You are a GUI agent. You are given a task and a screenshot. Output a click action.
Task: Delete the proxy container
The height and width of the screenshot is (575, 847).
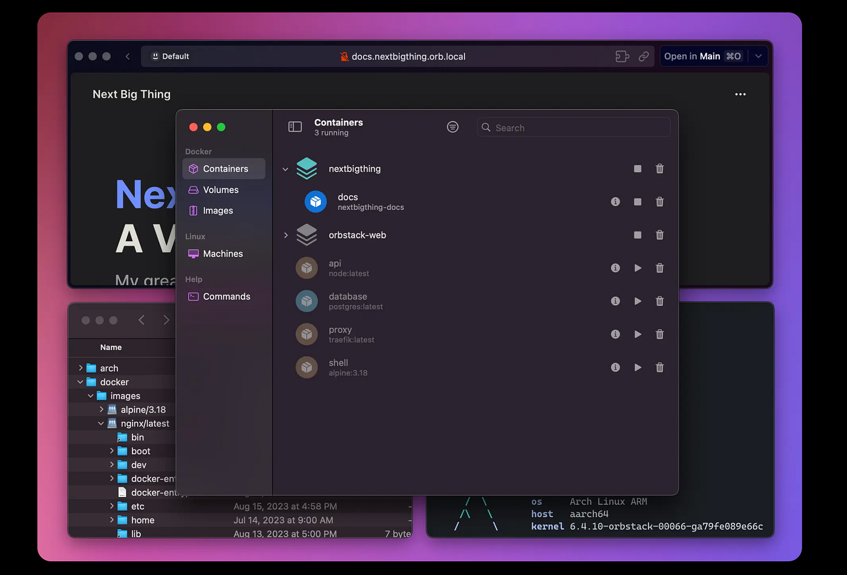[660, 334]
